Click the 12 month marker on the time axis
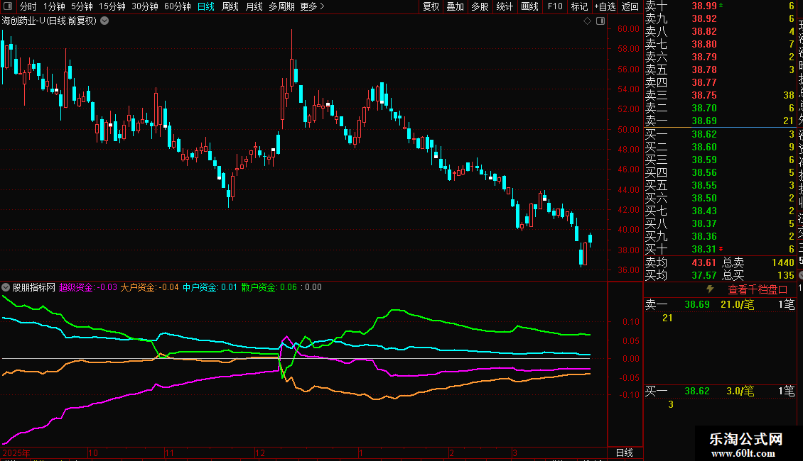Viewport: 803px width, 461px height. tap(260, 452)
